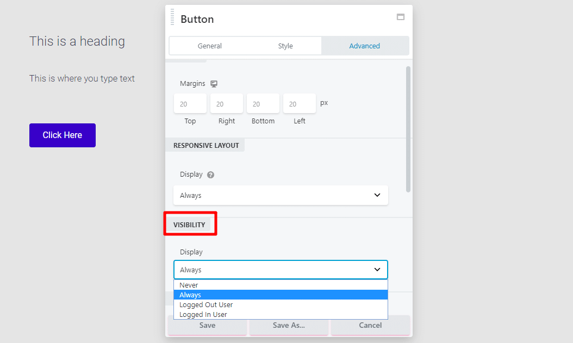Click the responsive monitor icon beside Margins
This screenshot has width=573, height=343.
pyautogui.click(x=214, y=84)
